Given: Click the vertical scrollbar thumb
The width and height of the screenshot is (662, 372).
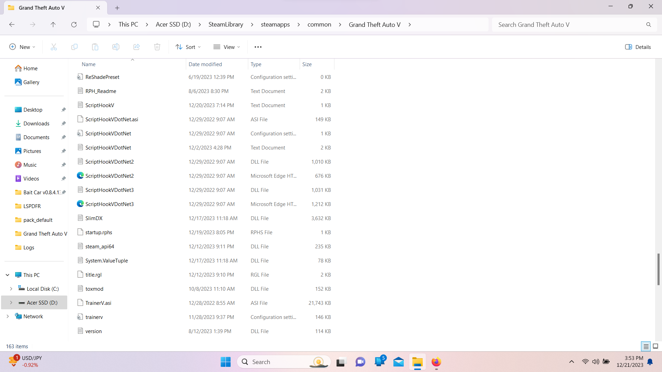Looking at the screenshot, I should (658, 269).
